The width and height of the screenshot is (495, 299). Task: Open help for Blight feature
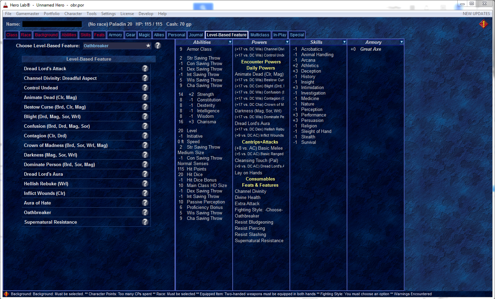[x=145, y=116]
